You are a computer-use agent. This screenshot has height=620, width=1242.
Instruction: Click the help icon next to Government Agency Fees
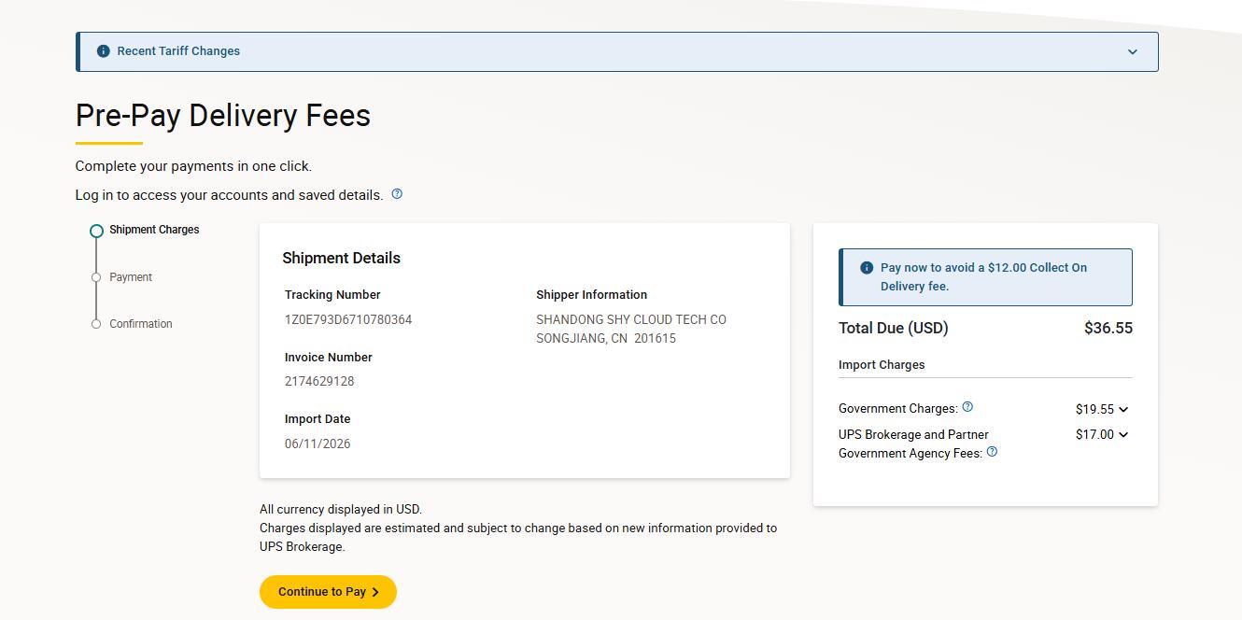[992, 452]
